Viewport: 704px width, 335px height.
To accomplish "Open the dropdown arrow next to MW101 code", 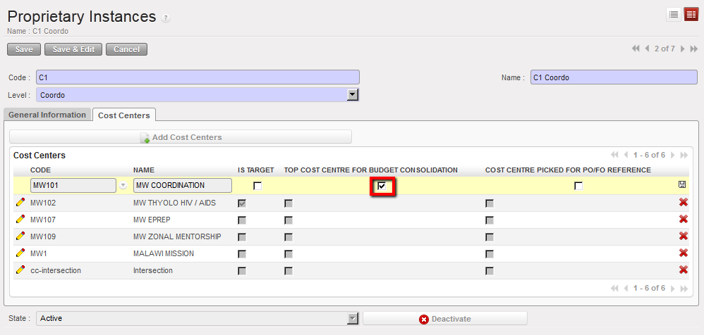I will pyautogui.click(x=123, y=186).
